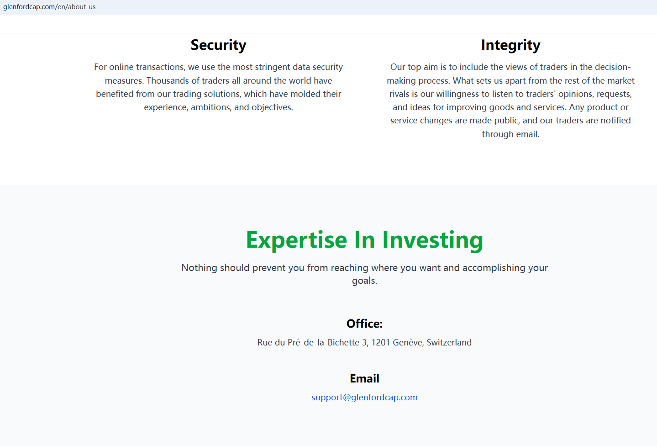The height and width of the screenshot is (446, 657).
Task: Click the "Our top aim" opening line
Action: point(510,67)
